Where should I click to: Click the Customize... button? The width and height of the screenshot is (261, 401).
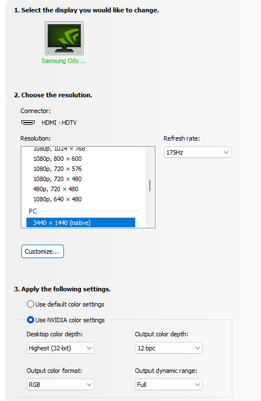tap(43, 251)
